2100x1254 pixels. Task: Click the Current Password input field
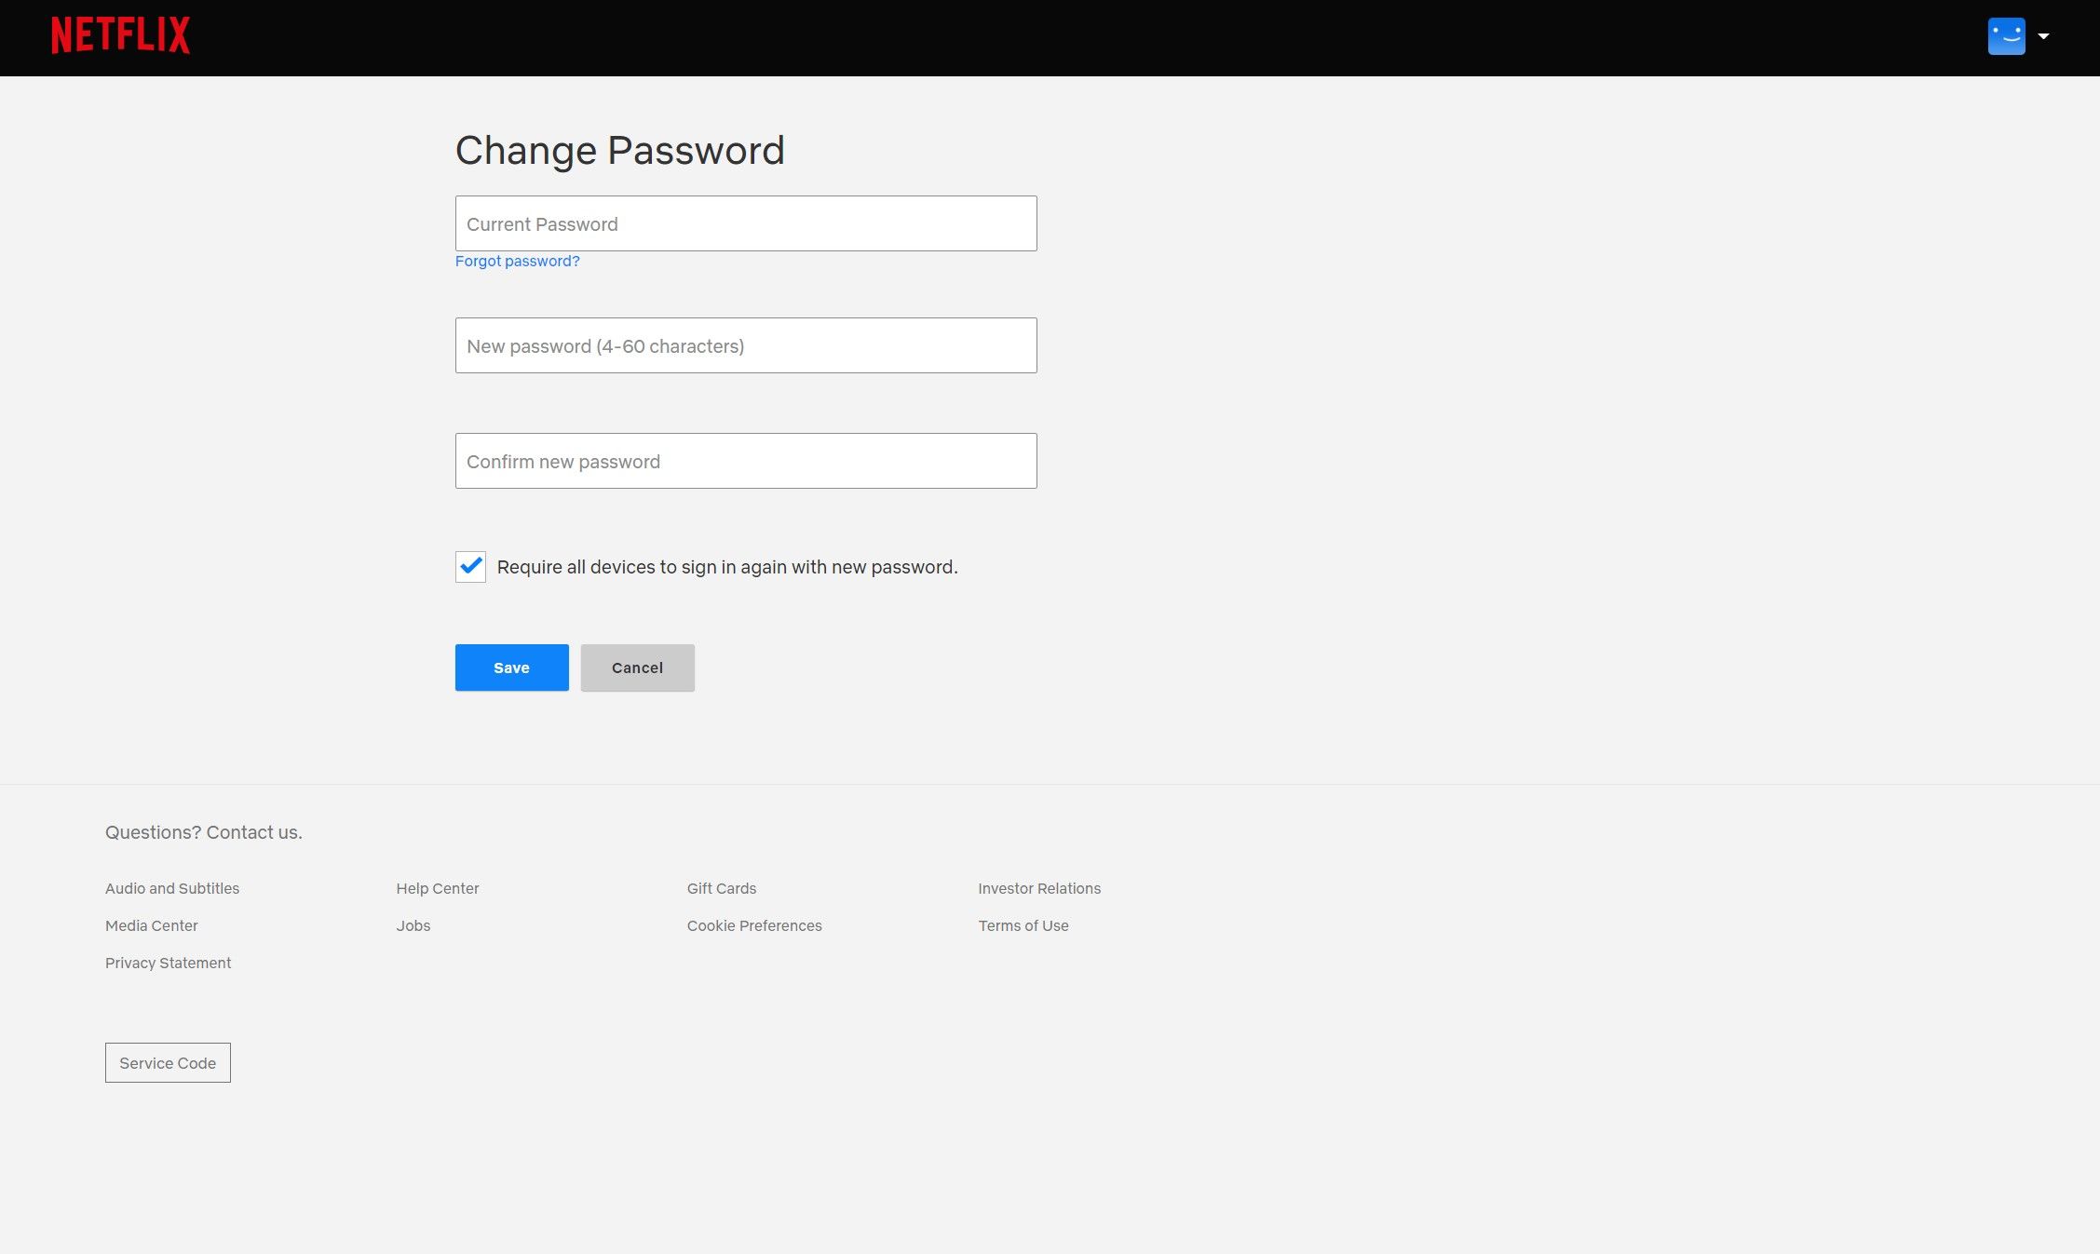click(x=744, y=223)
